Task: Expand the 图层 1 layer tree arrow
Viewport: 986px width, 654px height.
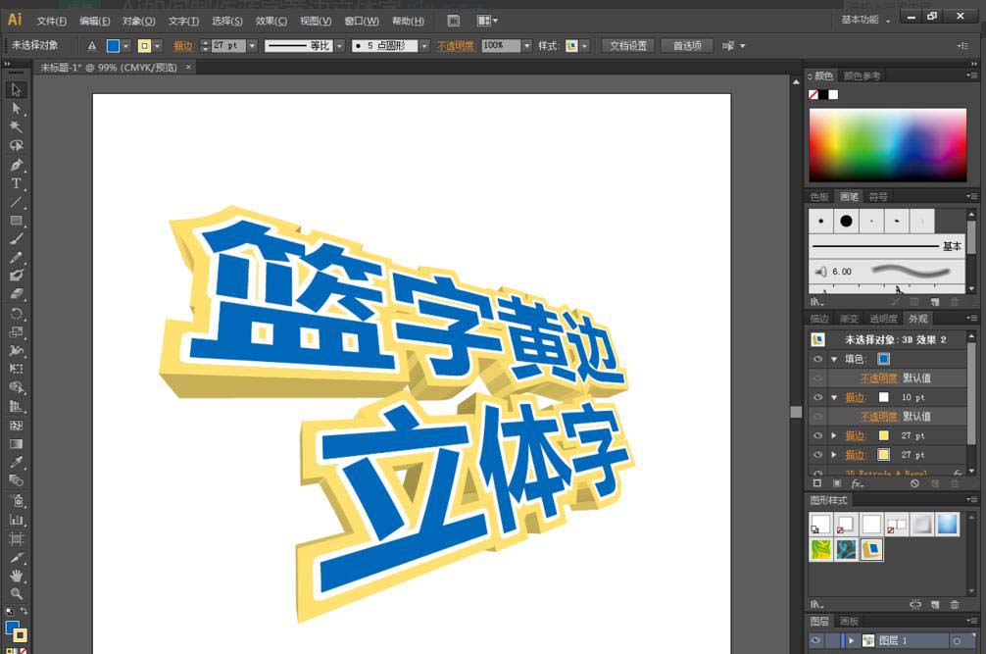Action: point(852,640)
